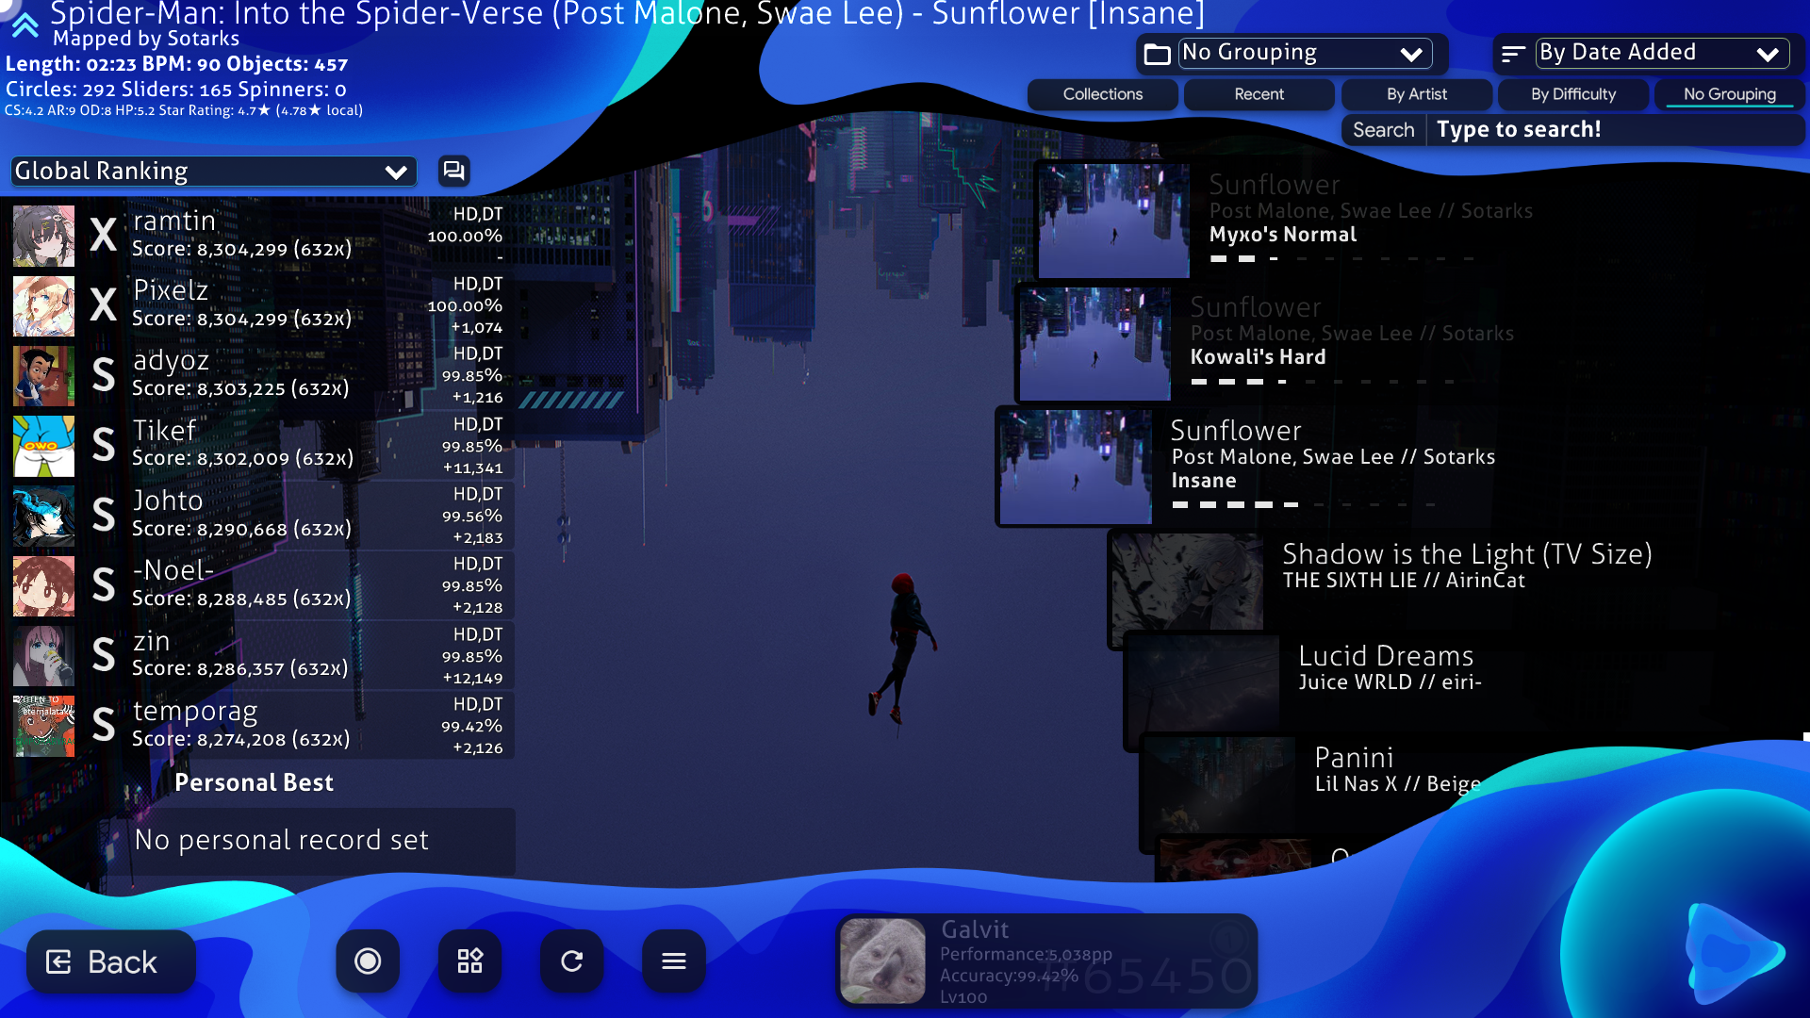1810x1018 pixels.
Task: Open -Noel-'s avatar in leaderboard
Action: point(43,585)
